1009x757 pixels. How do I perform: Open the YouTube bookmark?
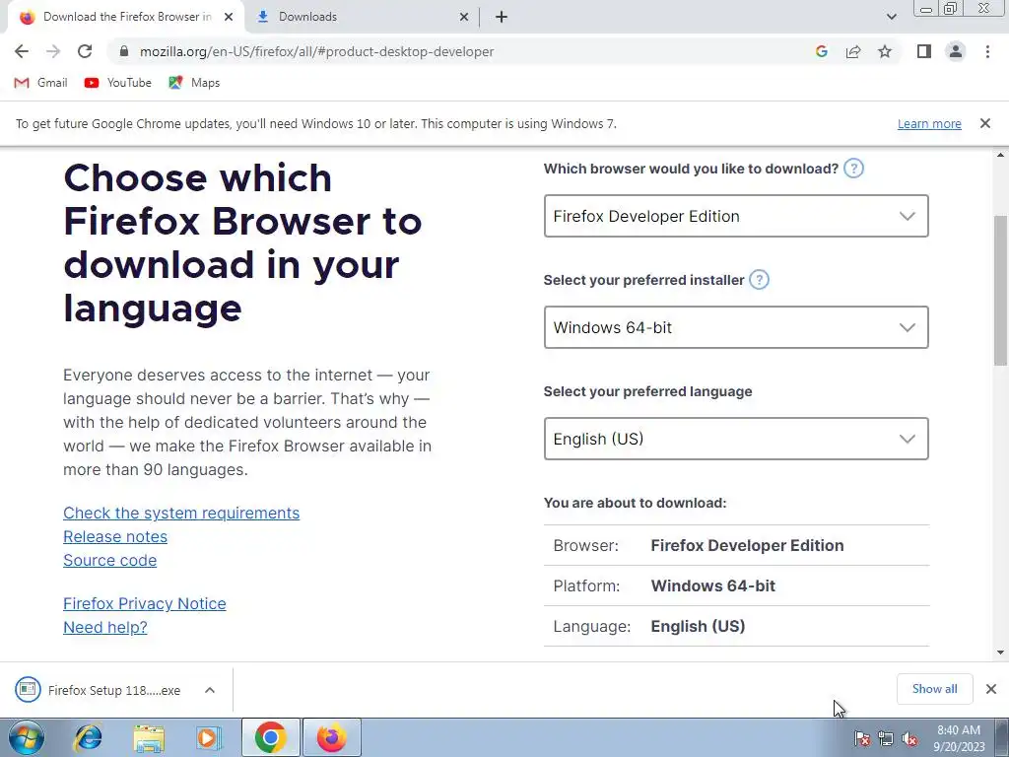coord(118,83)
